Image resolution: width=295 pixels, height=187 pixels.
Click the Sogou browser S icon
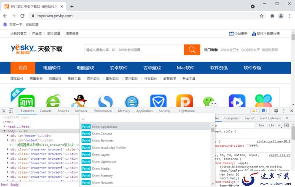105,101
